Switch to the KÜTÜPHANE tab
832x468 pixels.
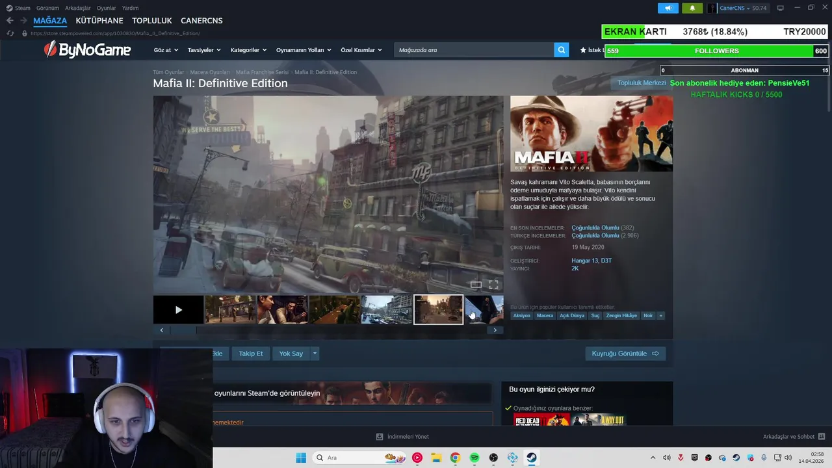(x=99, y=21)
